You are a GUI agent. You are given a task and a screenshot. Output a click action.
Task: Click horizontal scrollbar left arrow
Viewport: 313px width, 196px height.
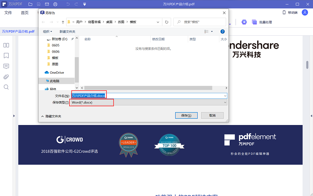coord(82,88)
